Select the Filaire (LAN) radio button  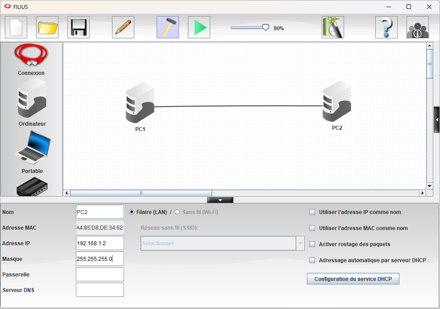point(132,212)
